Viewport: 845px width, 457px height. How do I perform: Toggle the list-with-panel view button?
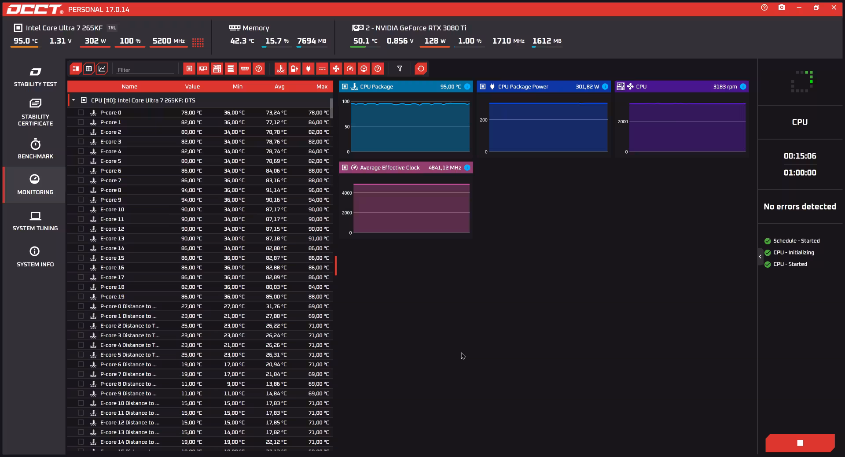tap(76, 69)
